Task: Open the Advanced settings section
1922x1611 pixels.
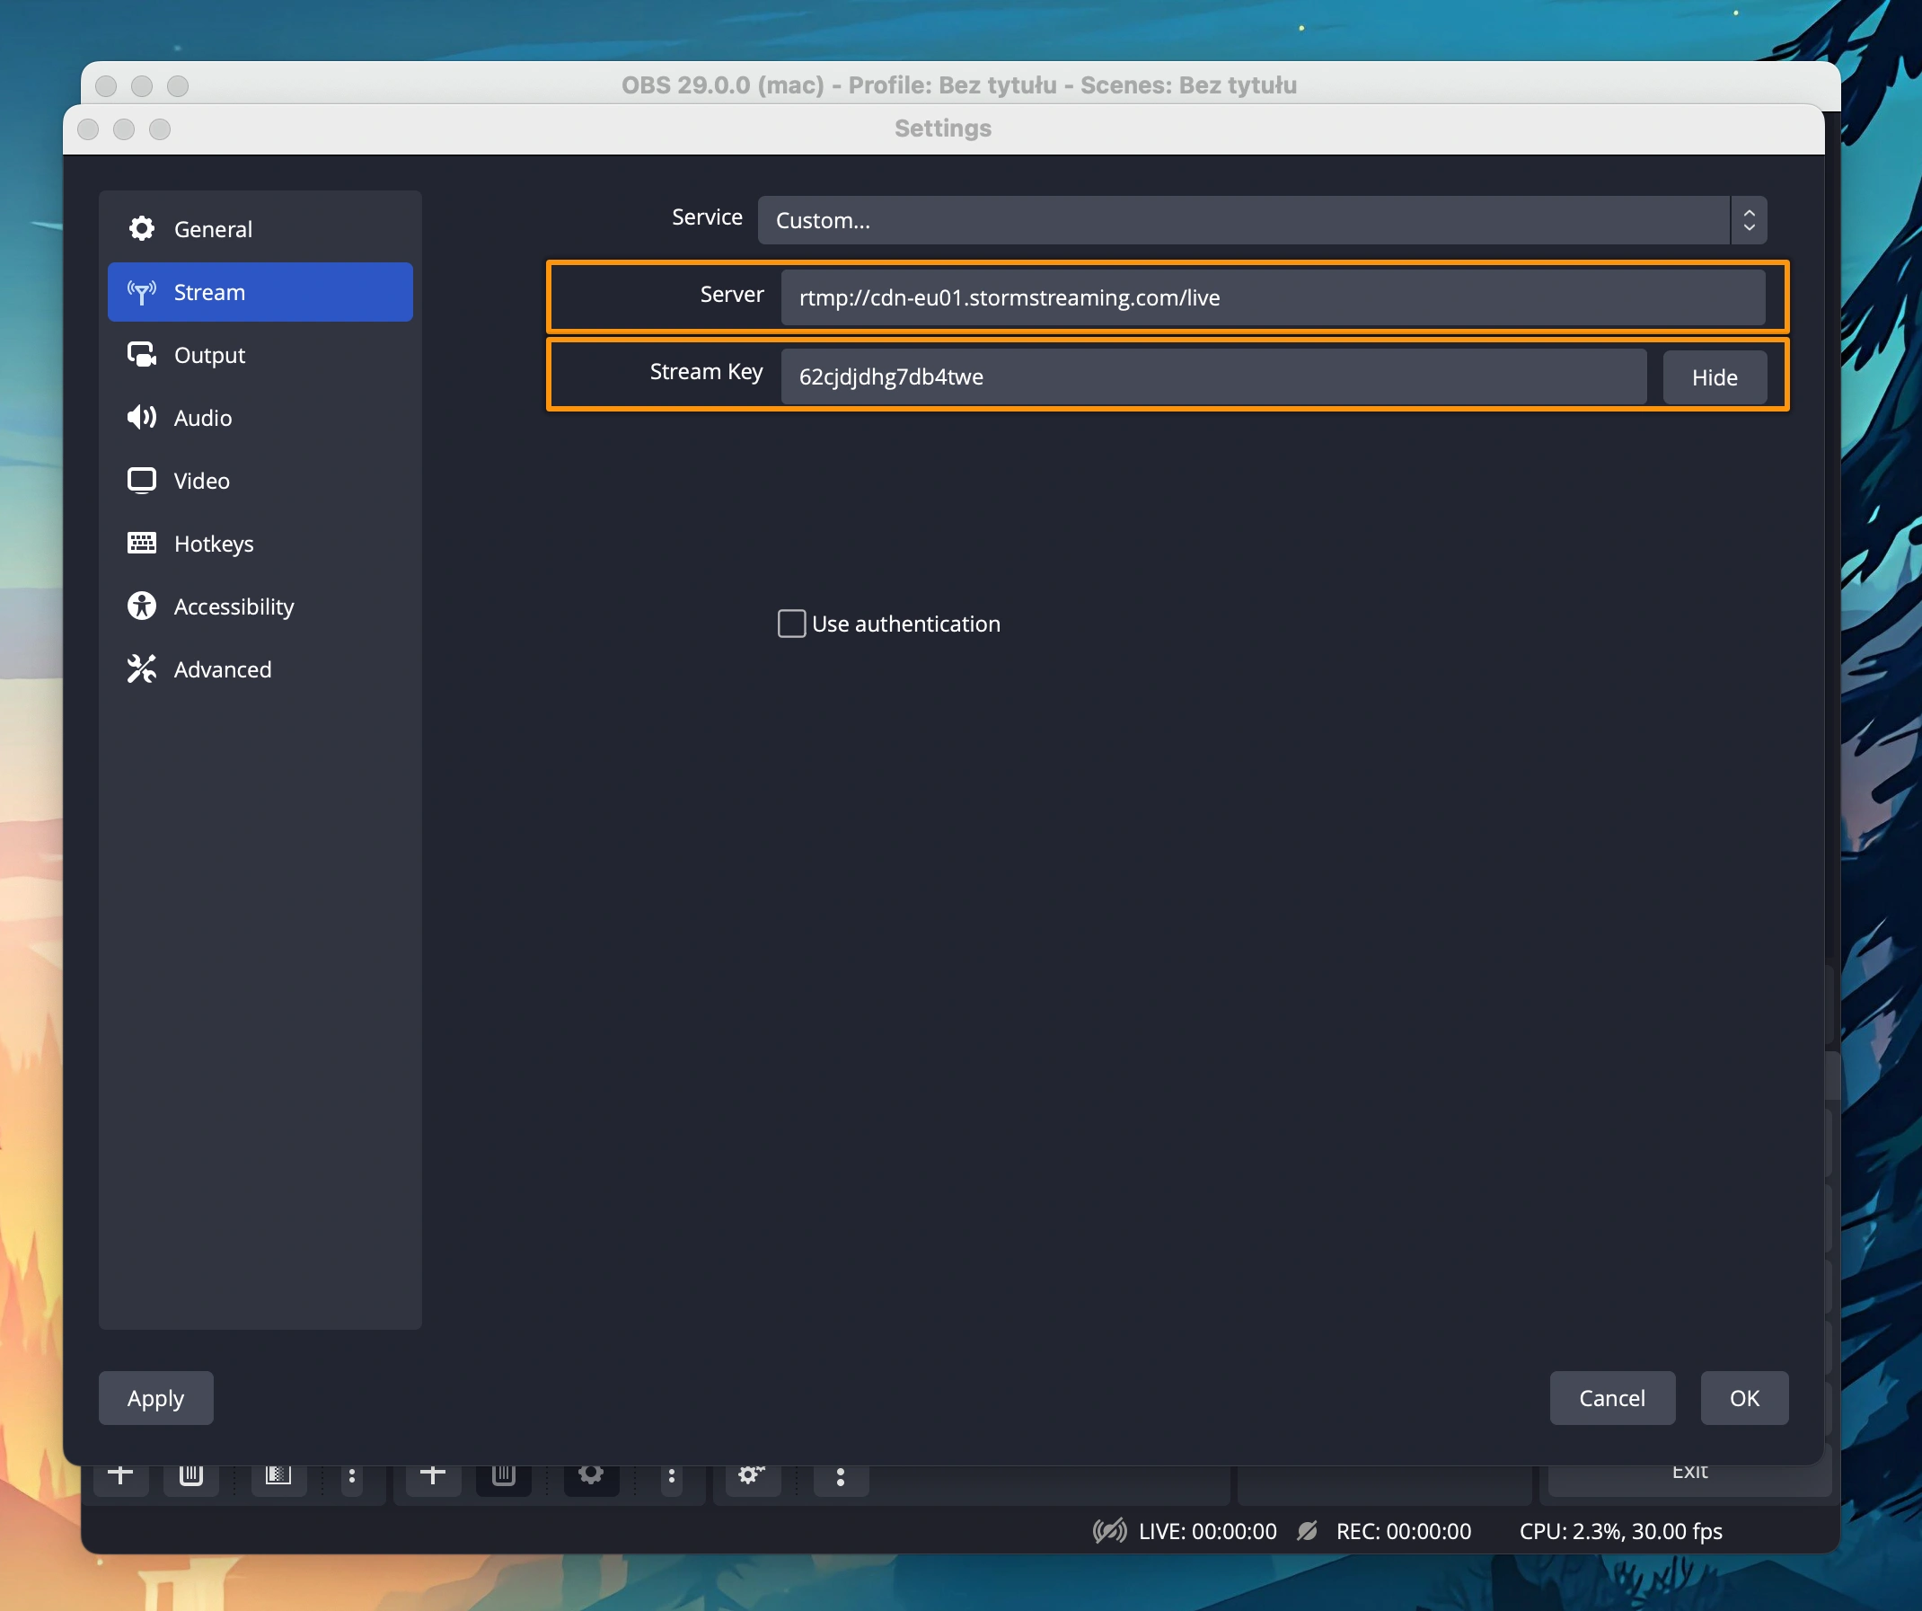Action: coord(223,669)
